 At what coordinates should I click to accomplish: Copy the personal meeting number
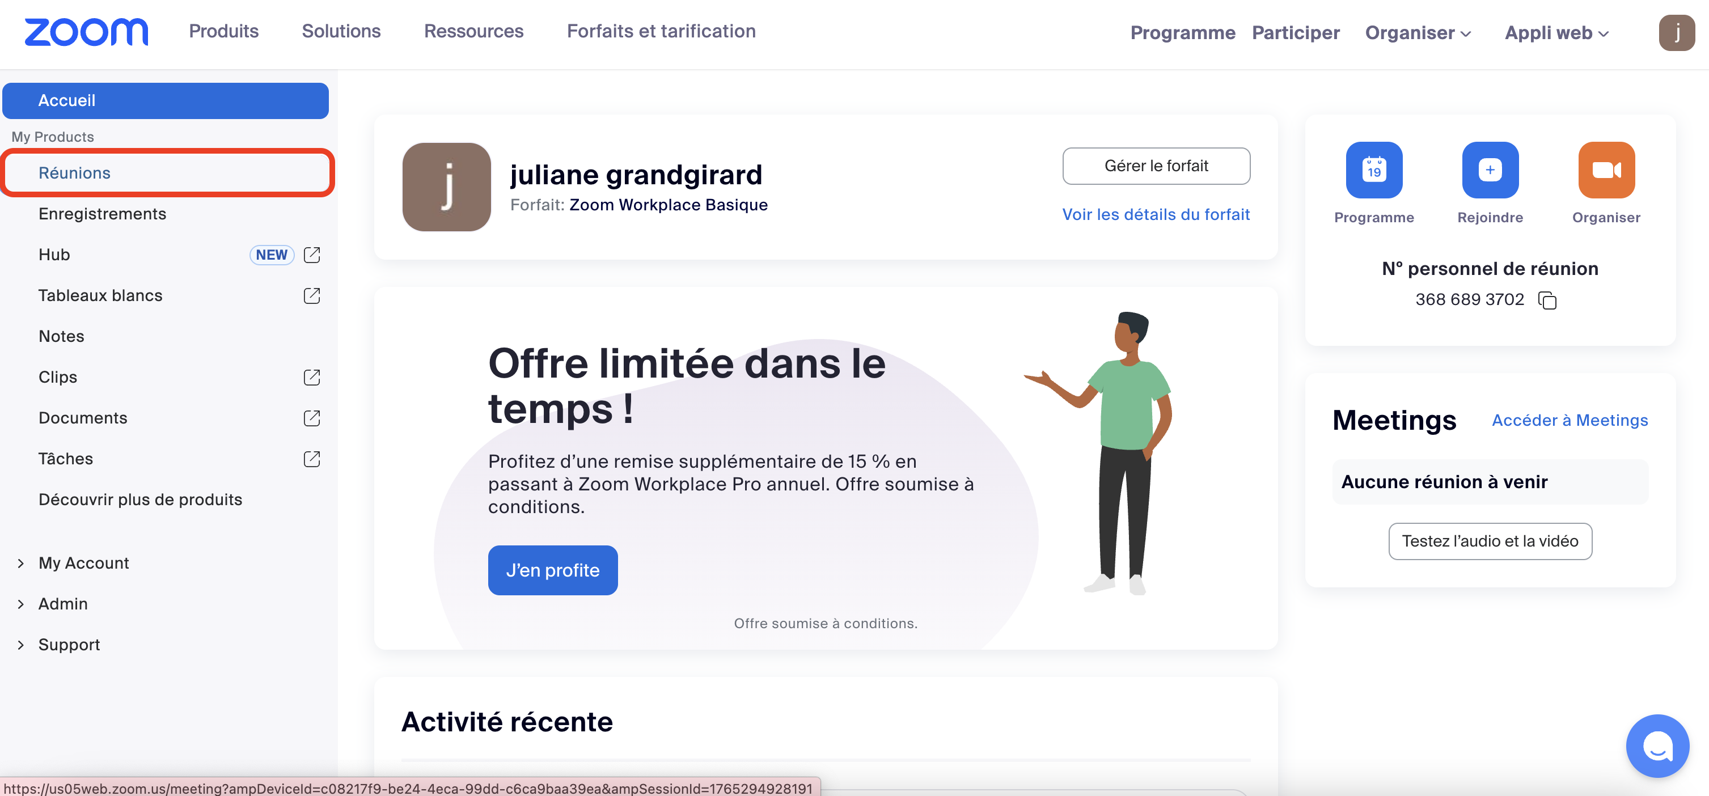click(x=1546, y=300)
